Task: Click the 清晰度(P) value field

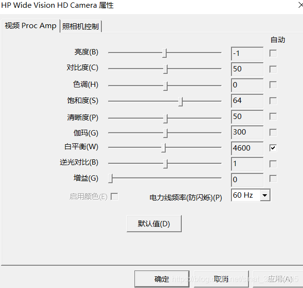Action: (247, 117)
